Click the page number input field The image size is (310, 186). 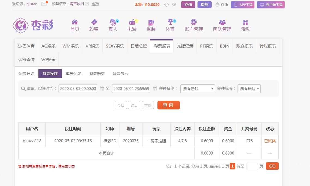coord(252,166)
